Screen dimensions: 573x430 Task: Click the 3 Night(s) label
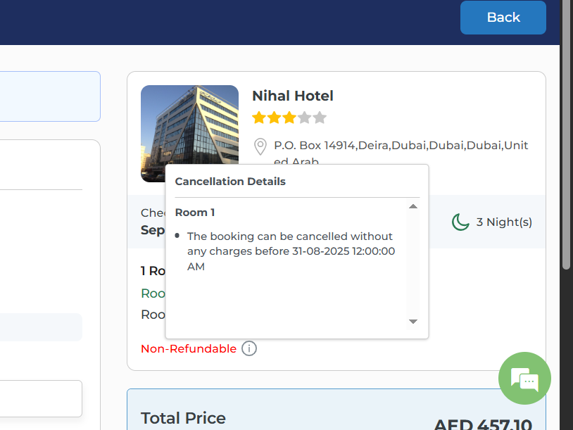504,222
